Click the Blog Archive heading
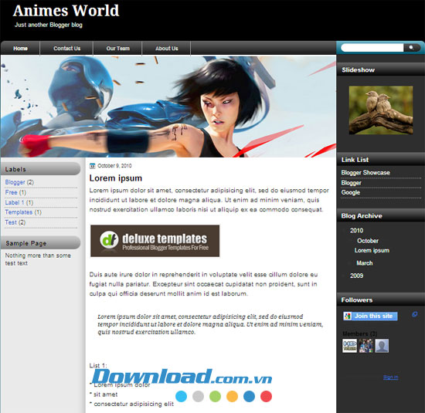425x413 pixels. [x=362, y=216]
